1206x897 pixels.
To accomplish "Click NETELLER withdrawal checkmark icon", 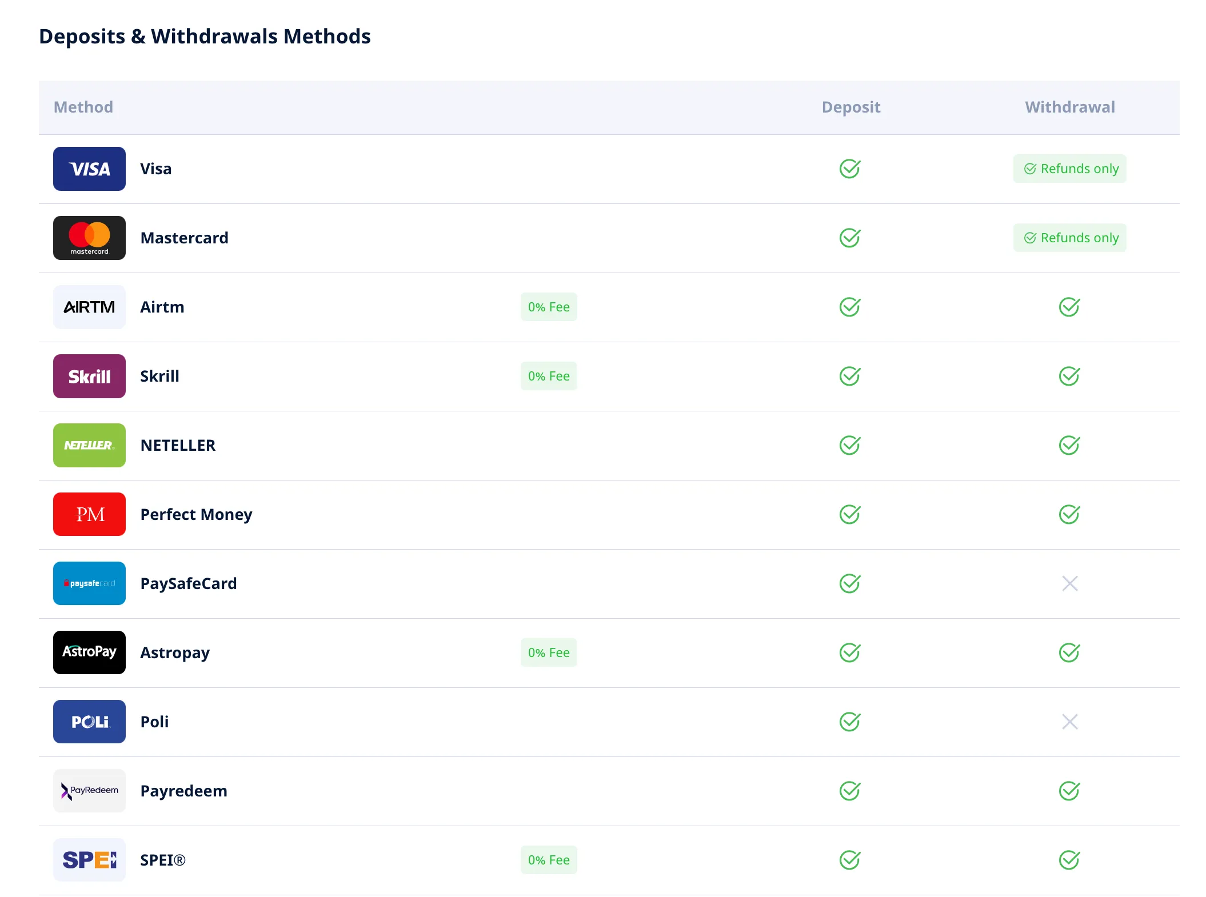I will 1069,445.
